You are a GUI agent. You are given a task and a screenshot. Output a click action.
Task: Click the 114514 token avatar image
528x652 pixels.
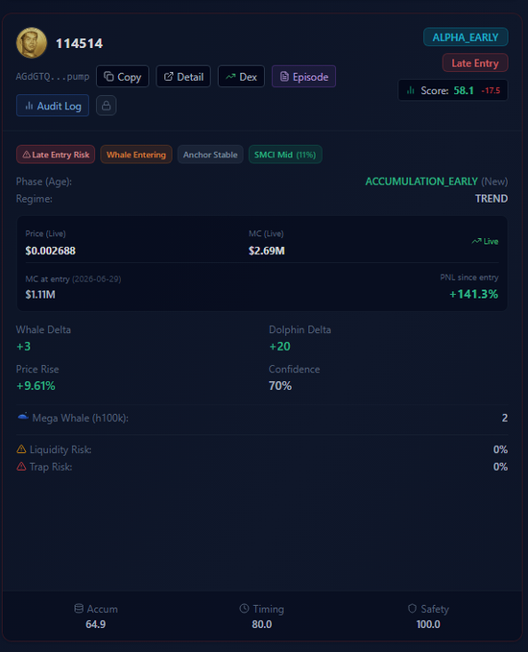(32, 43)
